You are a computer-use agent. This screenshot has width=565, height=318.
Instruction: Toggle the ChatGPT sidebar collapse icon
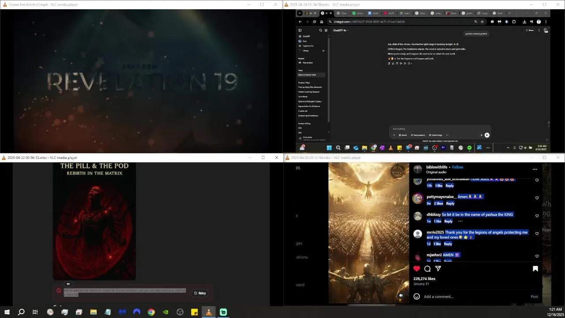300,30
